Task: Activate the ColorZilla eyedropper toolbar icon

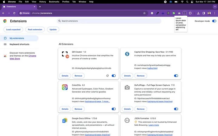Action: [x=157, y=13]
